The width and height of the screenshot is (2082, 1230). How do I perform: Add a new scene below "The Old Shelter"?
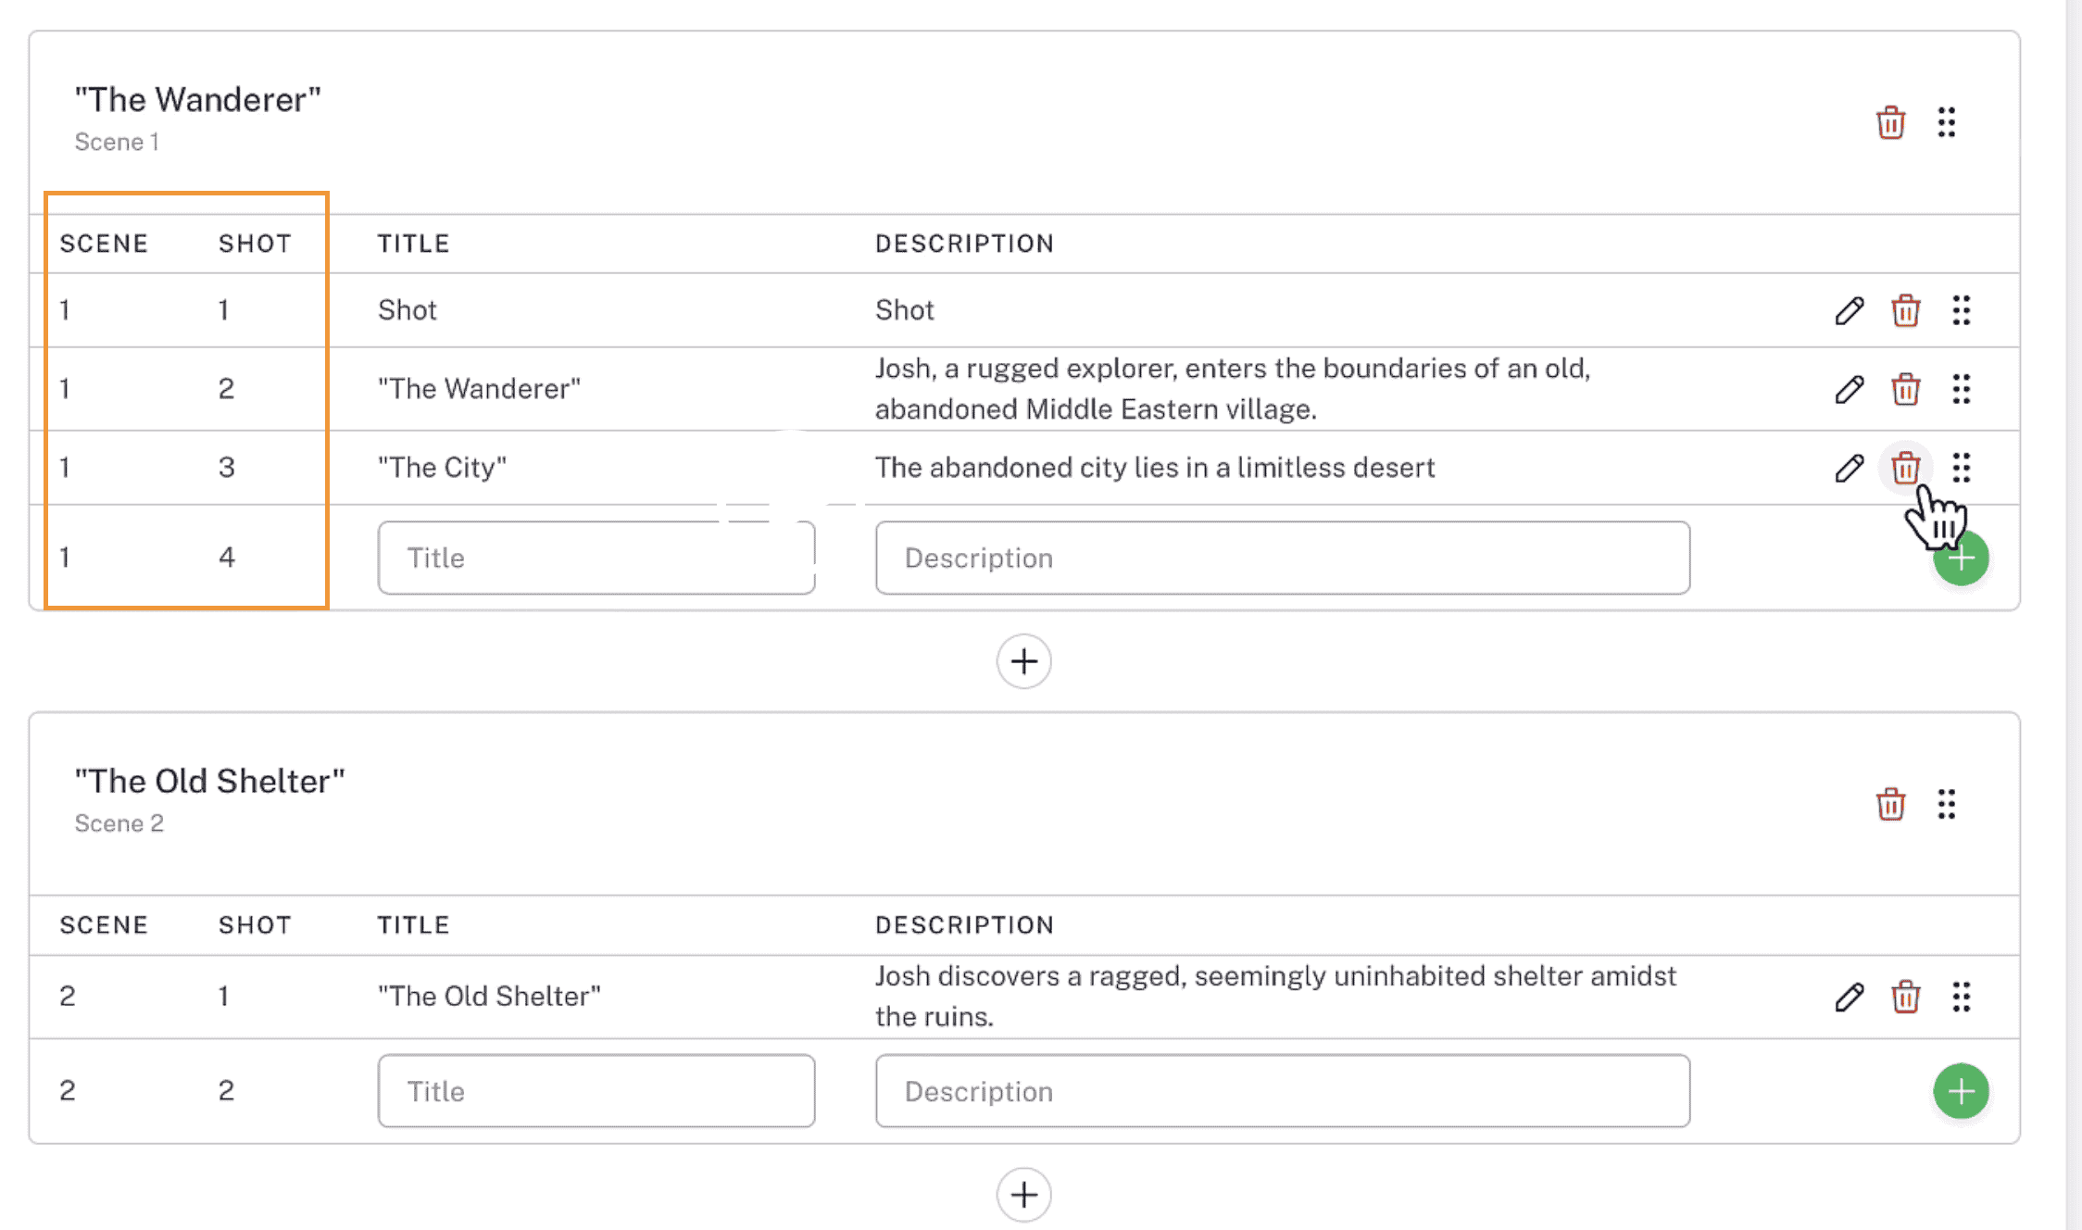click(x=1023, y=1195)
